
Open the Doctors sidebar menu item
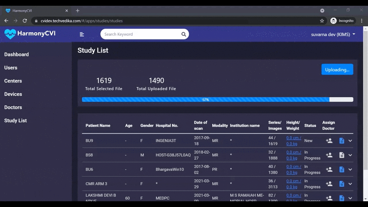tap(13, 107)
